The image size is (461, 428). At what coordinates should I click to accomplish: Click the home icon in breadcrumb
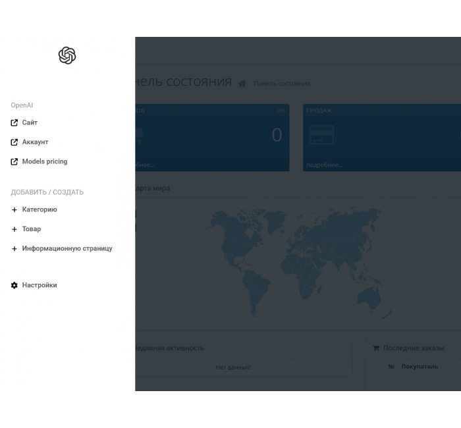tap(242, 84)
